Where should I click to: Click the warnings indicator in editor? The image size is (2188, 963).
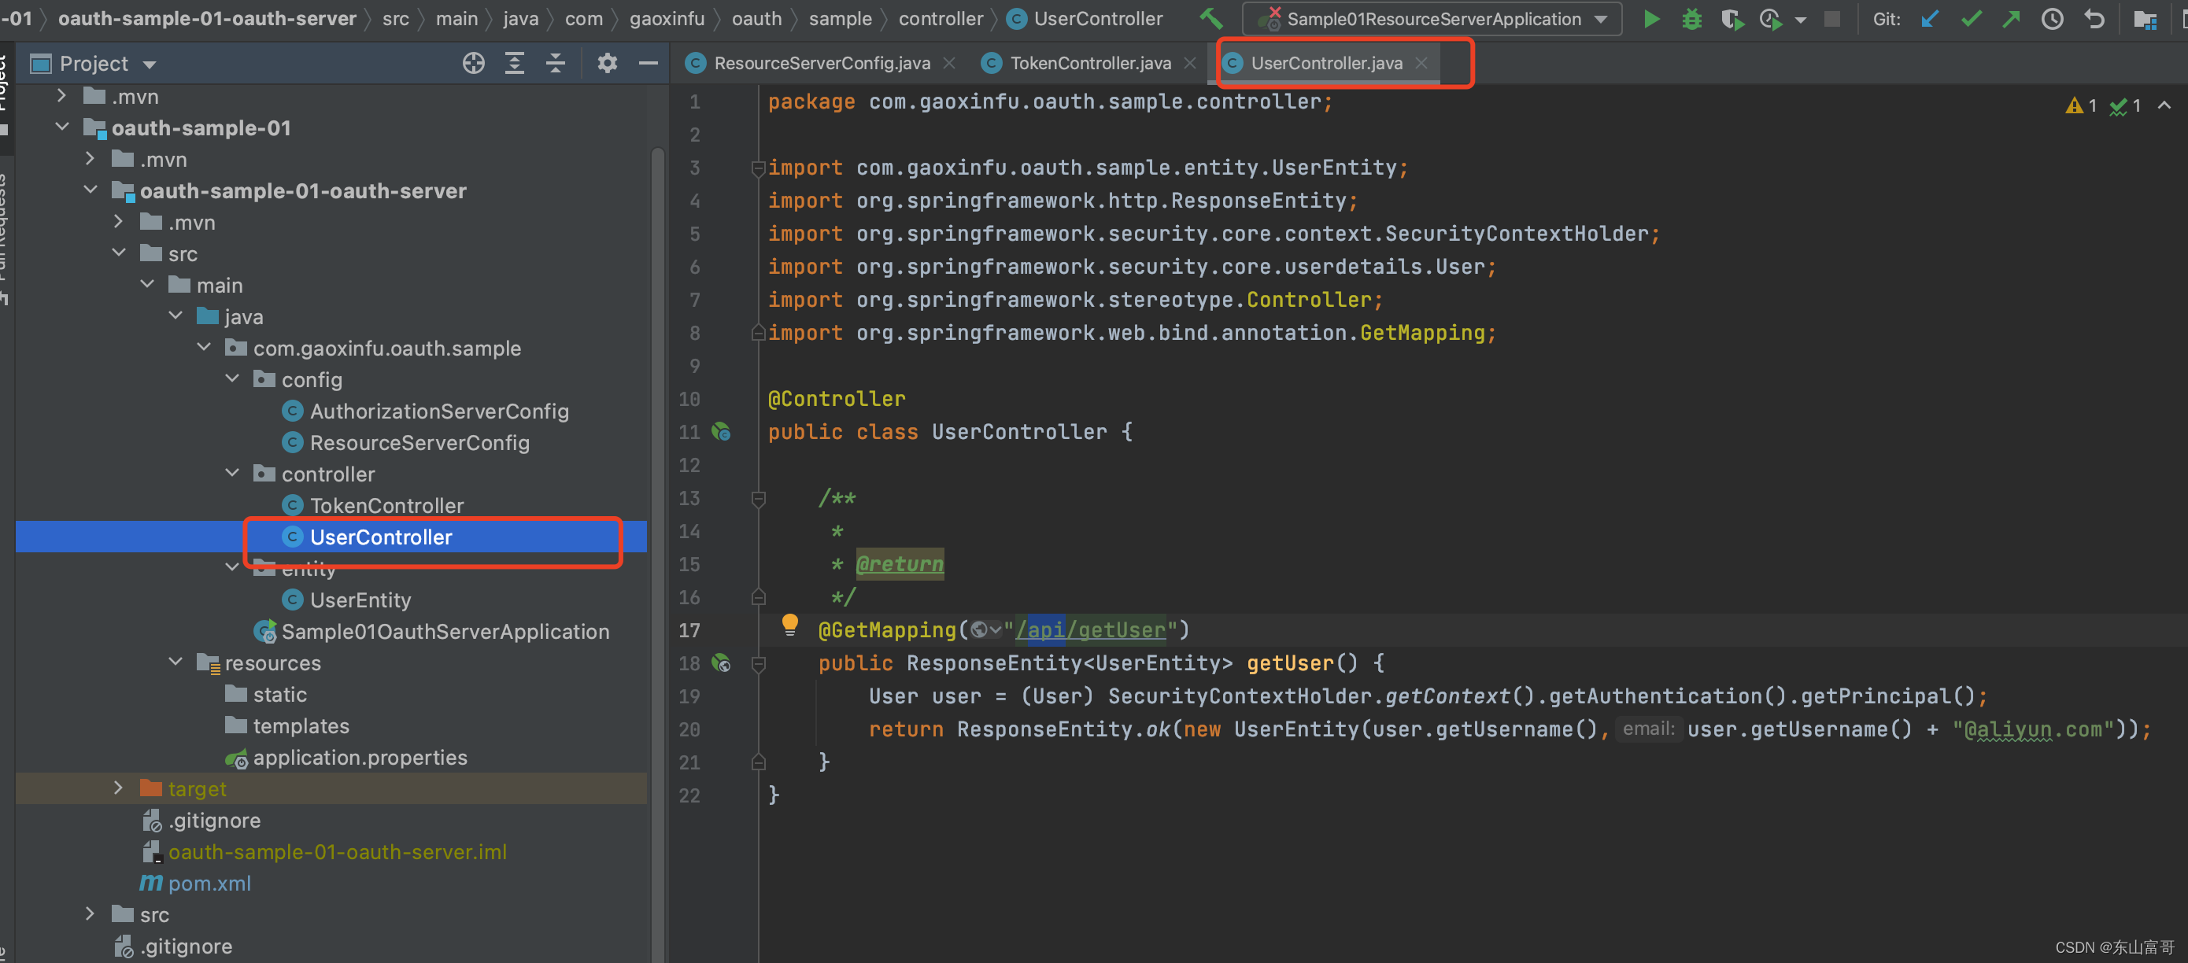point(2082,105)
